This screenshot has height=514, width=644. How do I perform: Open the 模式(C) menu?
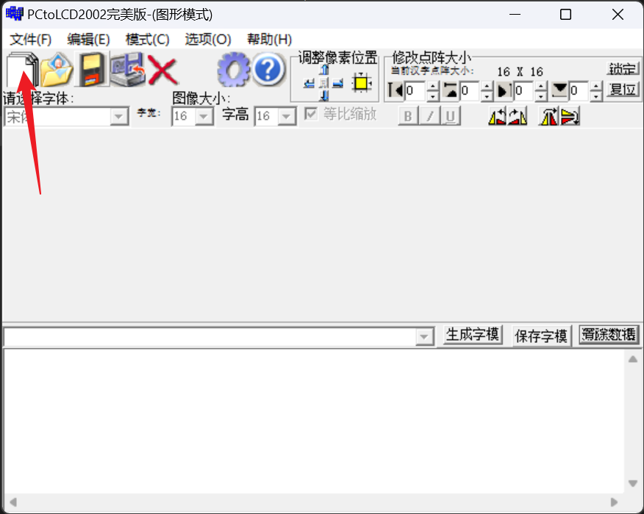click(148, 40)
